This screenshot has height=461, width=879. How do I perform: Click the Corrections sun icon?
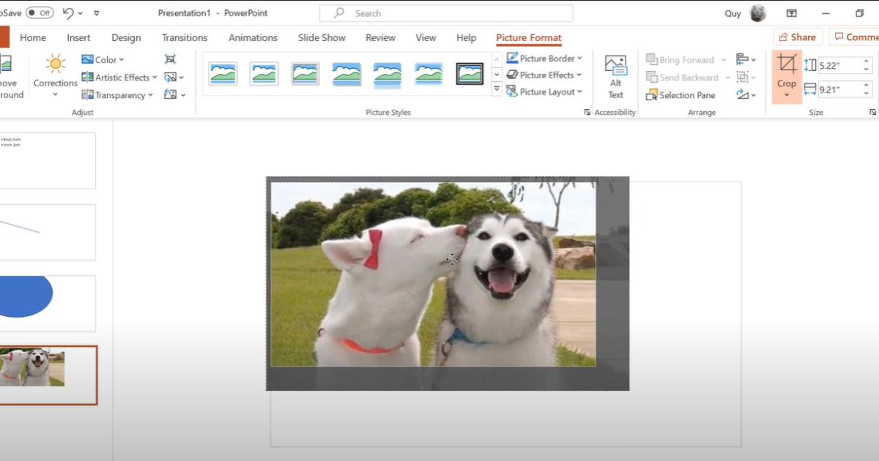[55, 65]
